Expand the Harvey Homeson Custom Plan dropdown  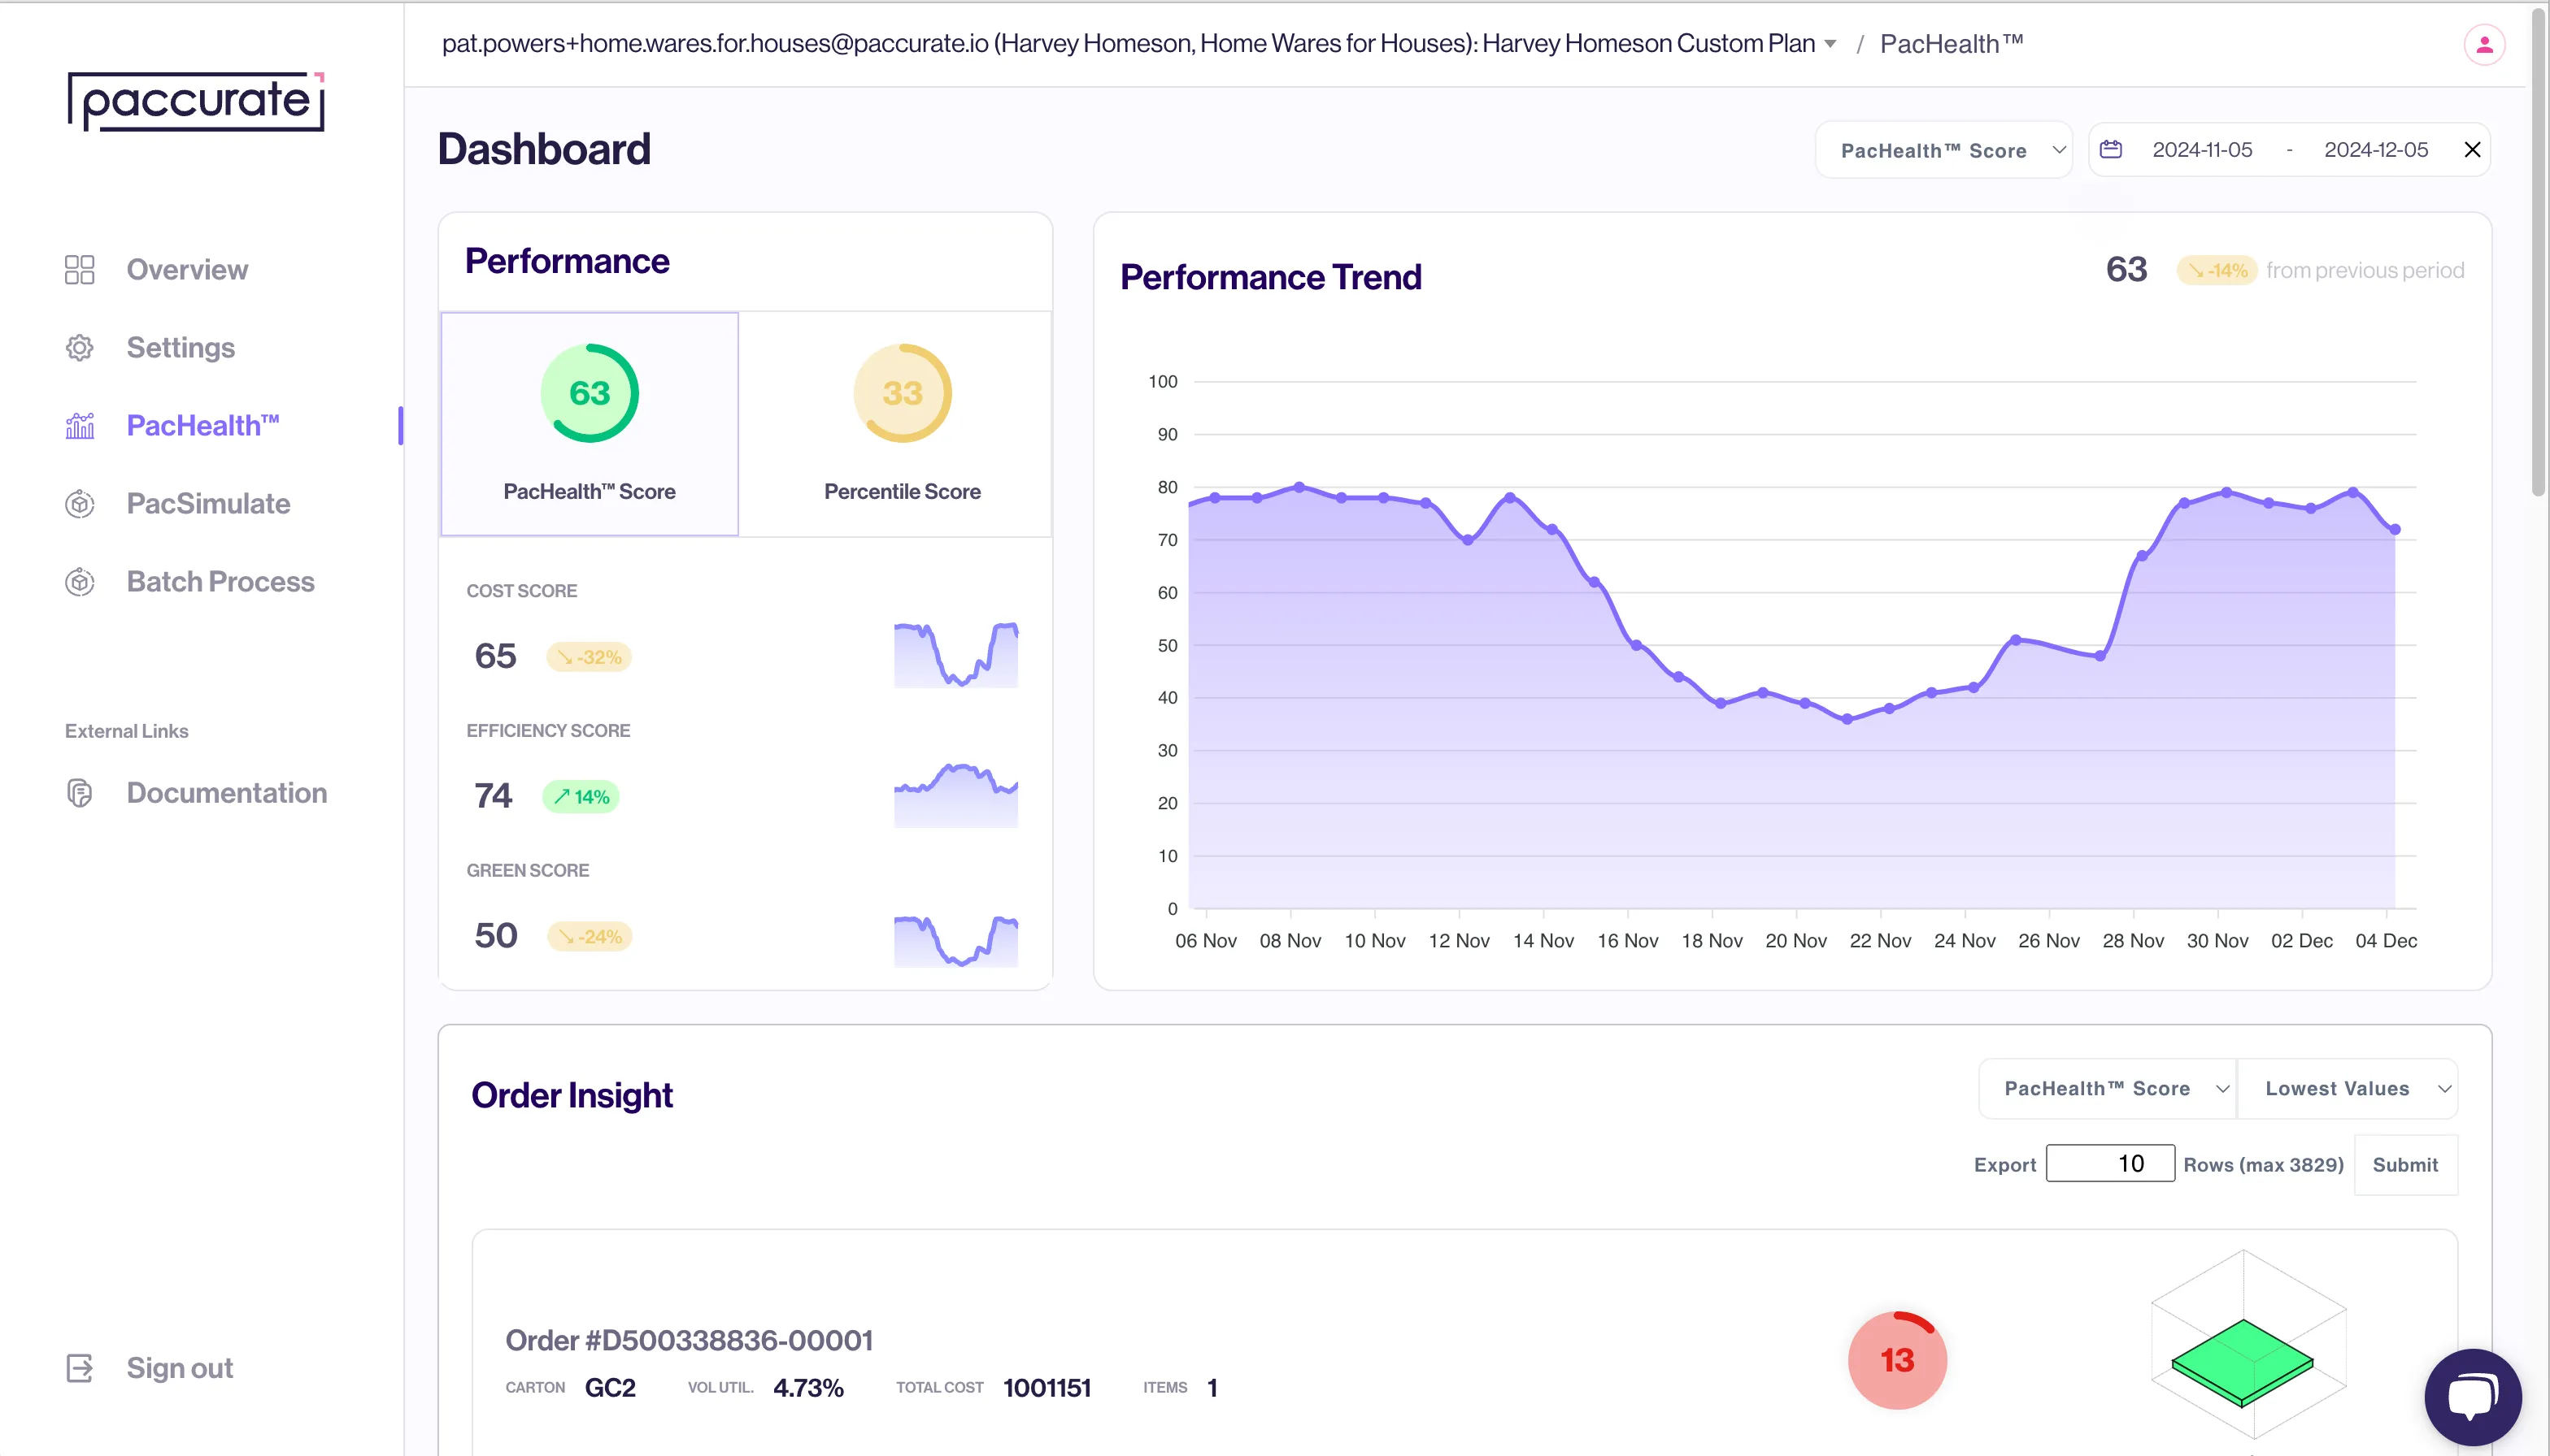(x=1830, y=44)
